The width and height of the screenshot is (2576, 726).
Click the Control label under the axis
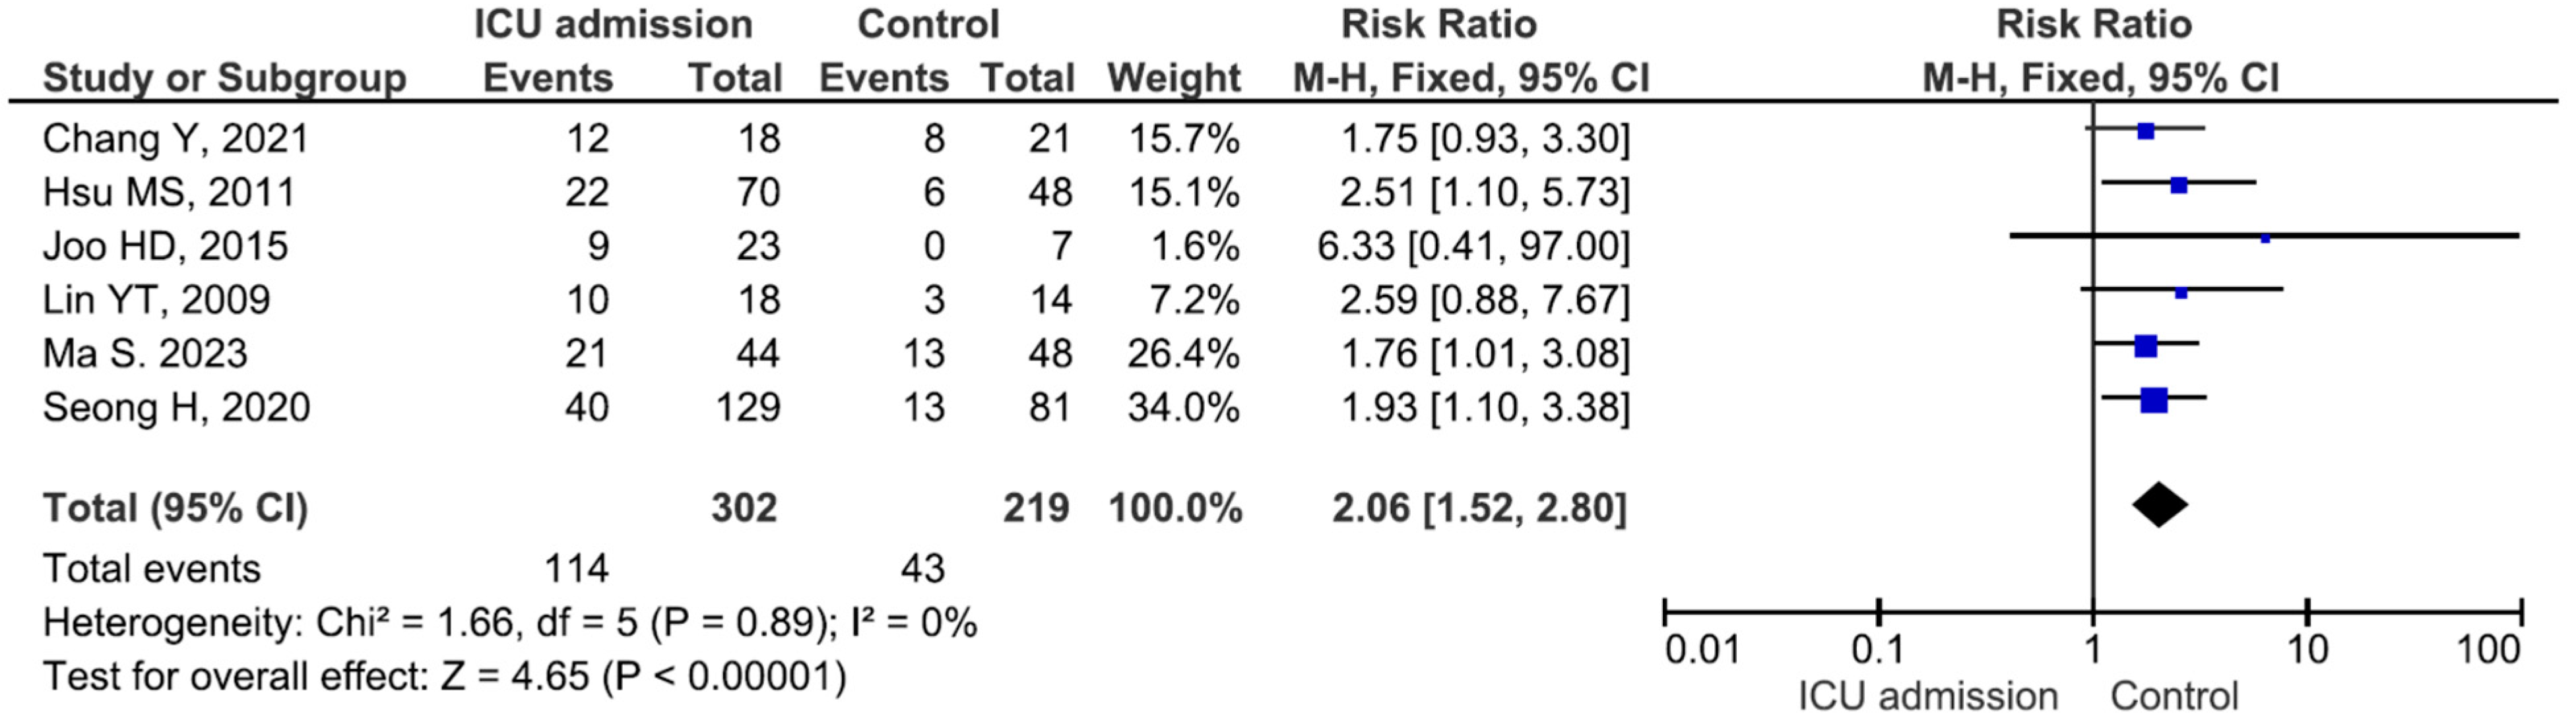coord(2174,697)
